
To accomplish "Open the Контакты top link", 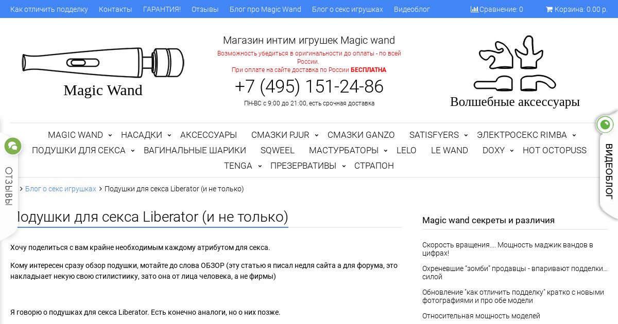I will (x=115, y=9).
